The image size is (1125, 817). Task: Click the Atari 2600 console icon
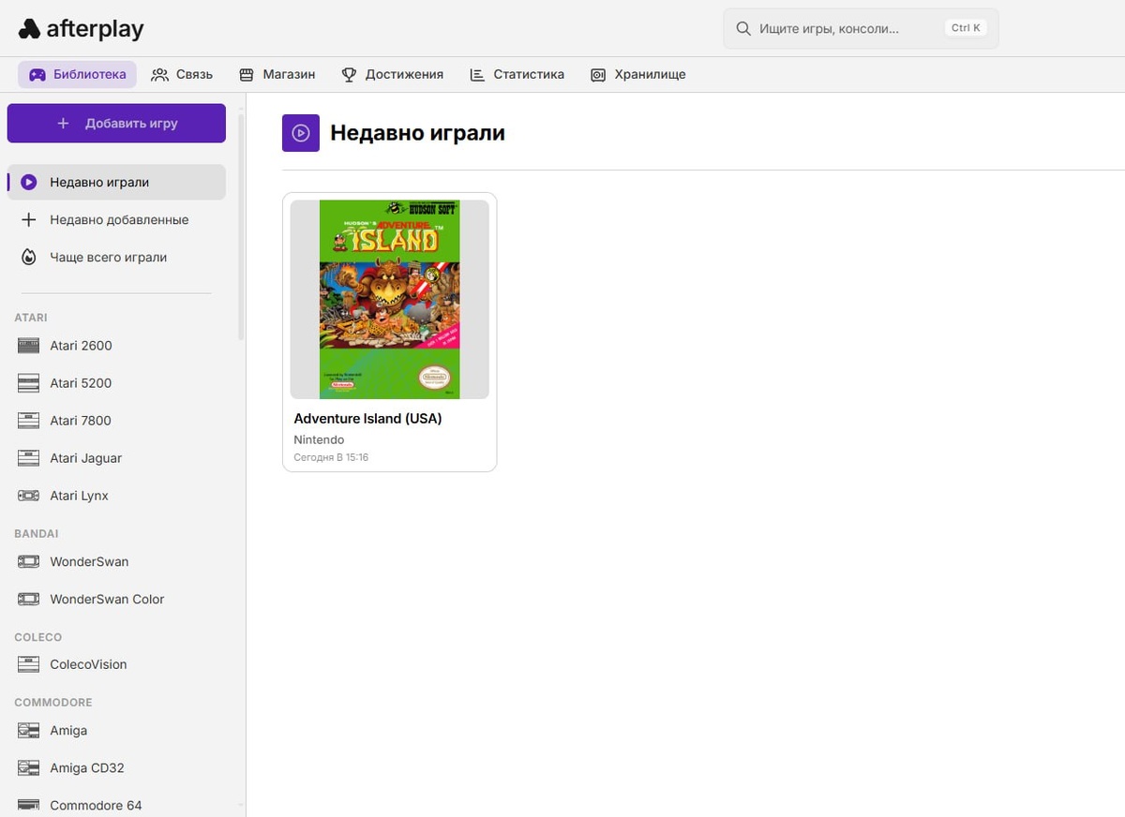29,346
